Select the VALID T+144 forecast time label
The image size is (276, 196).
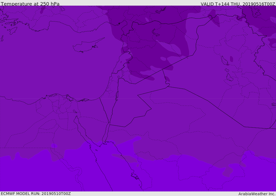(238, 4)
